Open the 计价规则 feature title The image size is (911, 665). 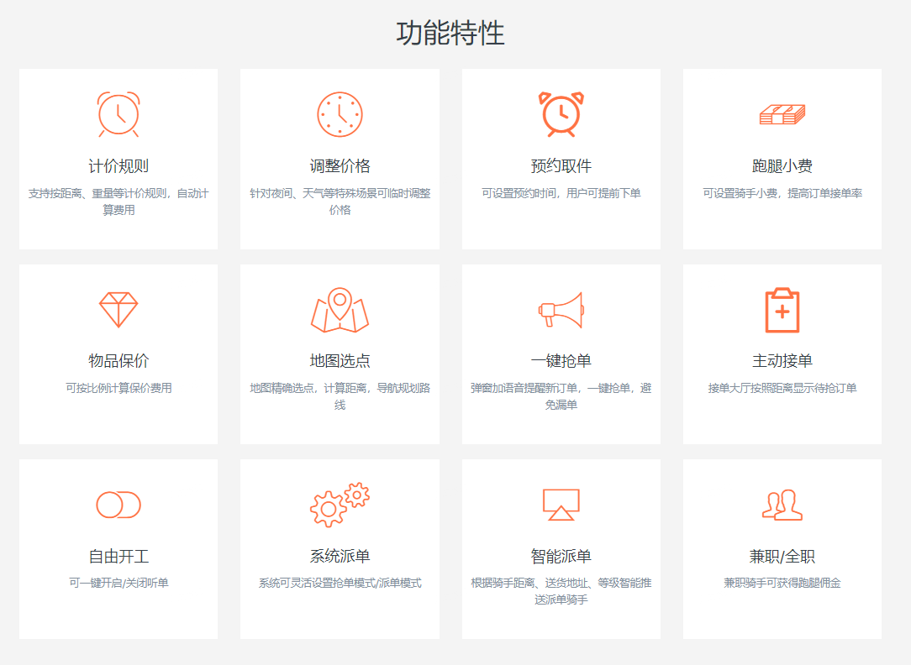pyautogui.click(x=118, y=166)
